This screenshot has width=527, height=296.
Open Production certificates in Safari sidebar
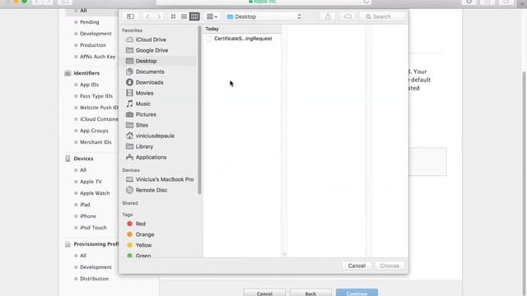pos(93,45)
